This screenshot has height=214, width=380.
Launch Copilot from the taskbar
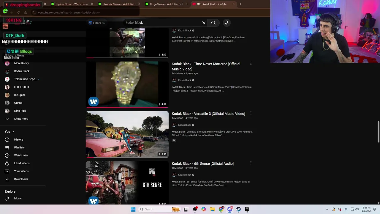coord(203,209)
